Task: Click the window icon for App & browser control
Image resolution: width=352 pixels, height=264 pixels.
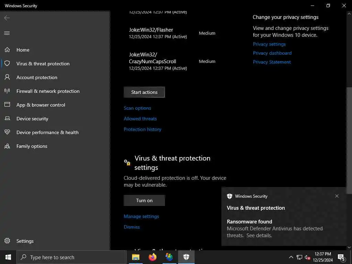Action: click(7, 104)
